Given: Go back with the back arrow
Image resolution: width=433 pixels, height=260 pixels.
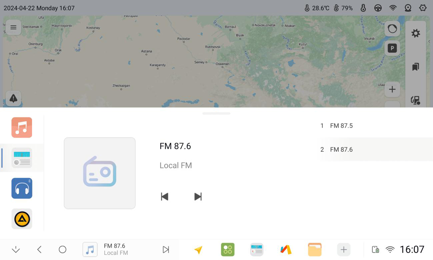Looking at the screenshot, I should pyautogui.click(x=39, y=250).
